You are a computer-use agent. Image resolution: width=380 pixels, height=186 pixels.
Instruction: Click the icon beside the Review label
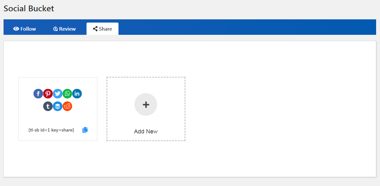[x=56, y=29]
